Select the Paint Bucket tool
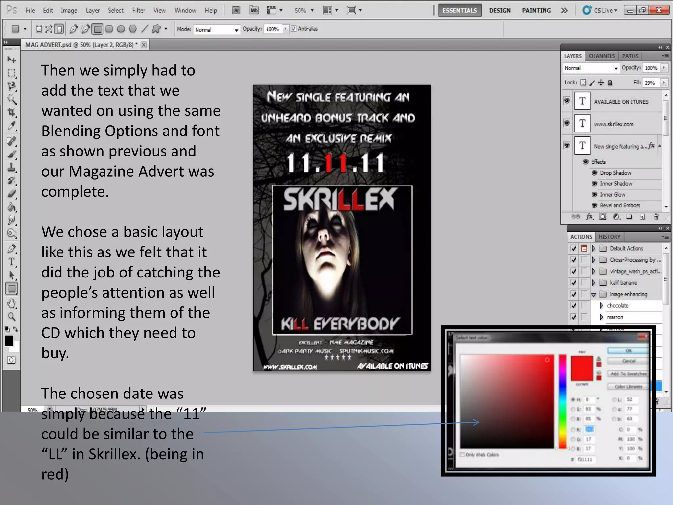The width and height of the screenshot is (673, 505). 12,207
